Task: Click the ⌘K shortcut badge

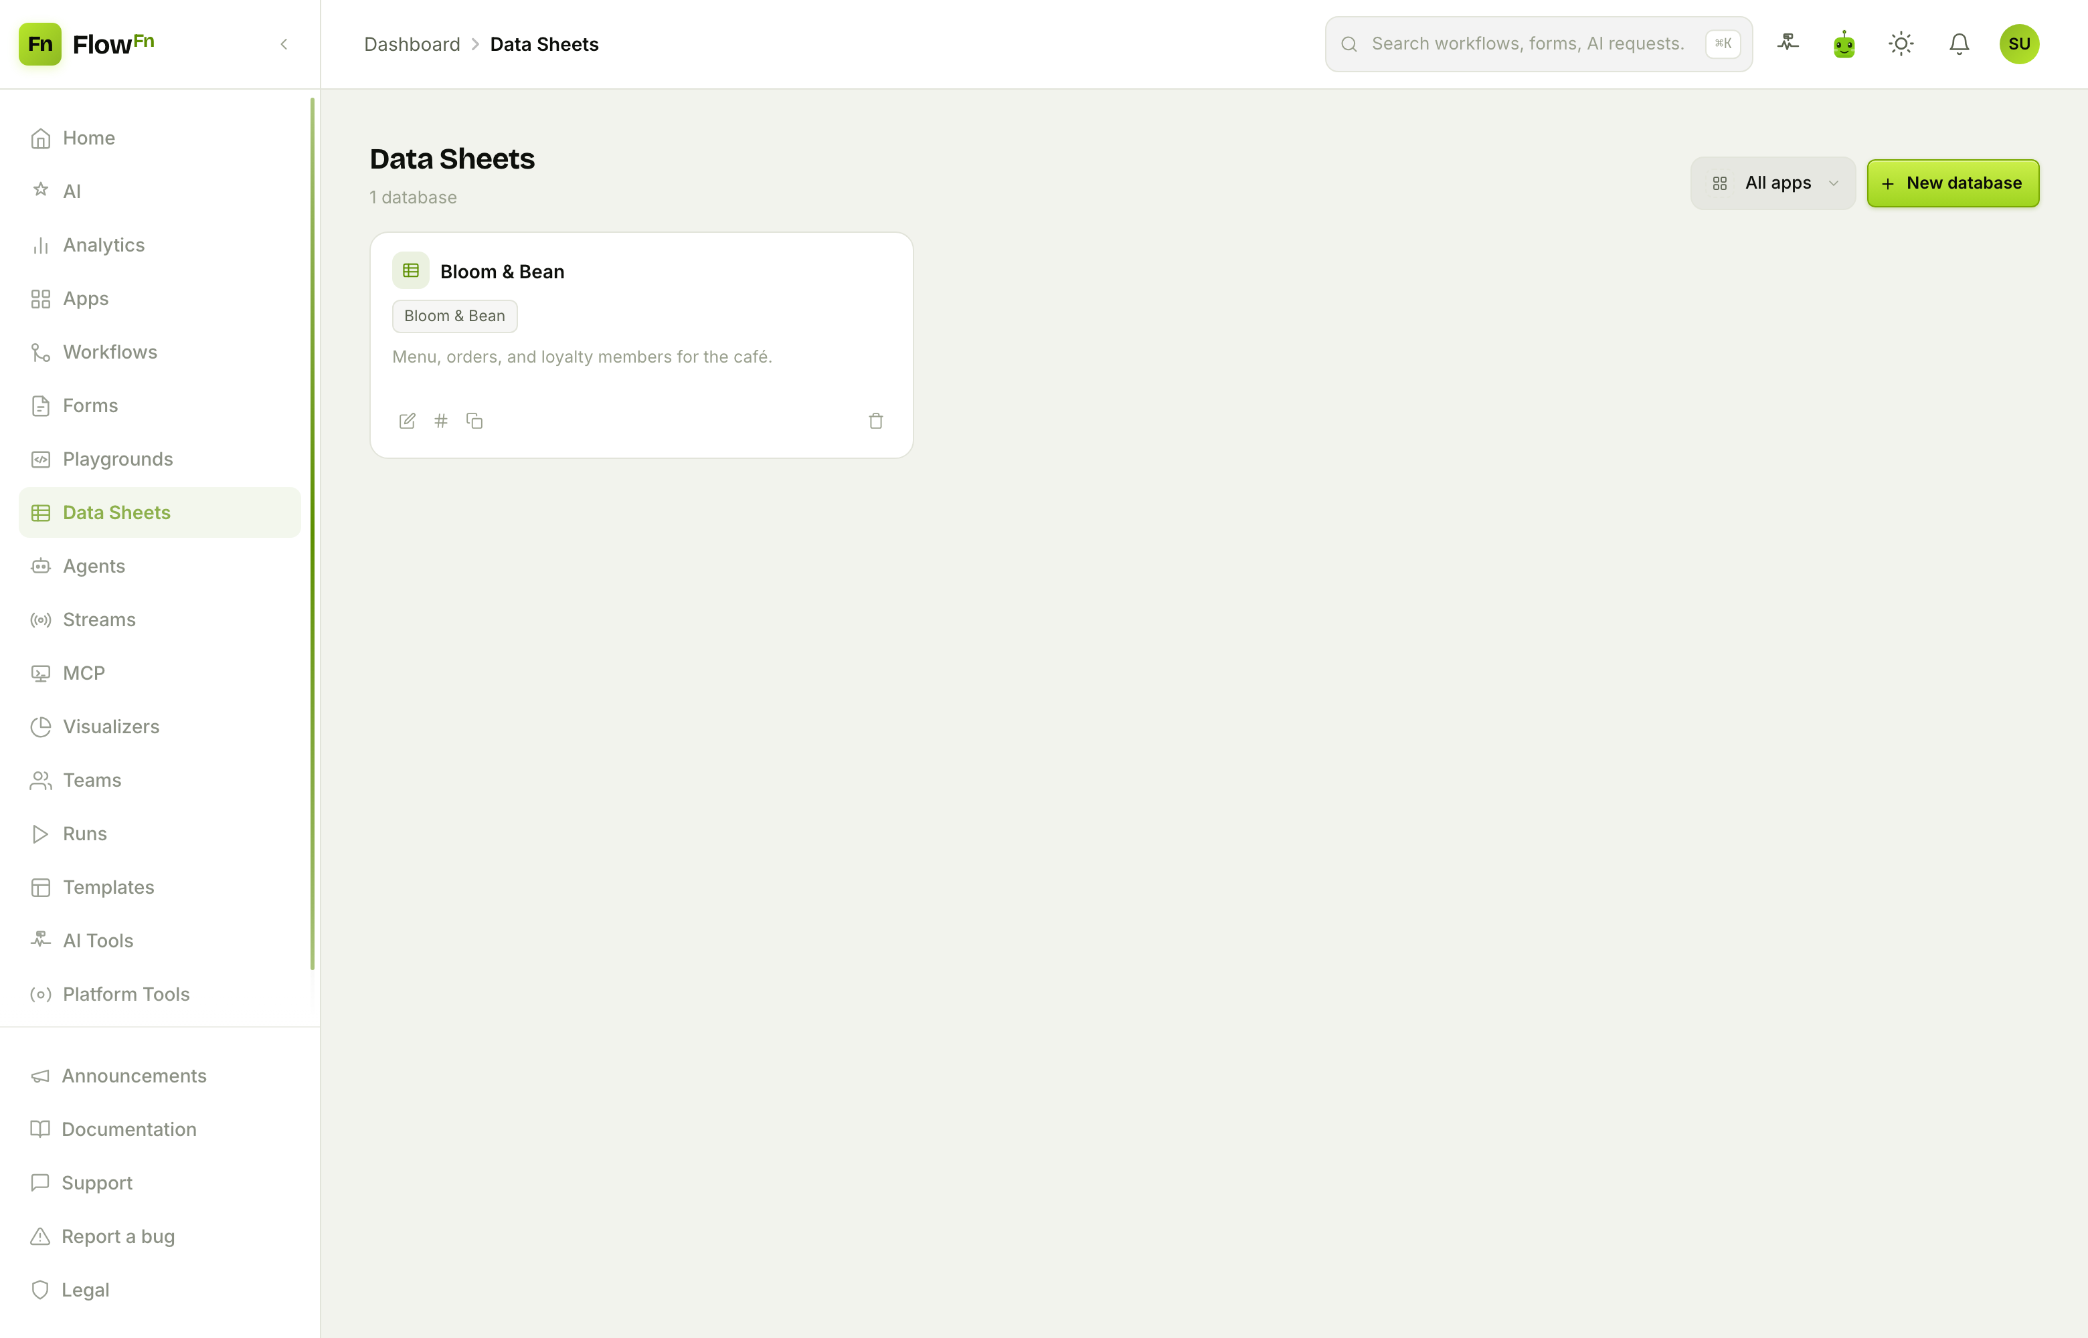Action: pyautogui.click(x=1722, y=43)
